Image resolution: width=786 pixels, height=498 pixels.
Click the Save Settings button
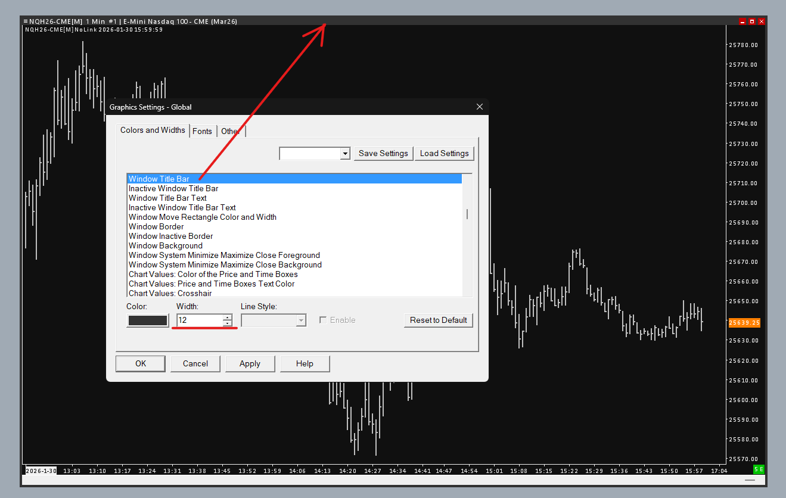point(383,153)
